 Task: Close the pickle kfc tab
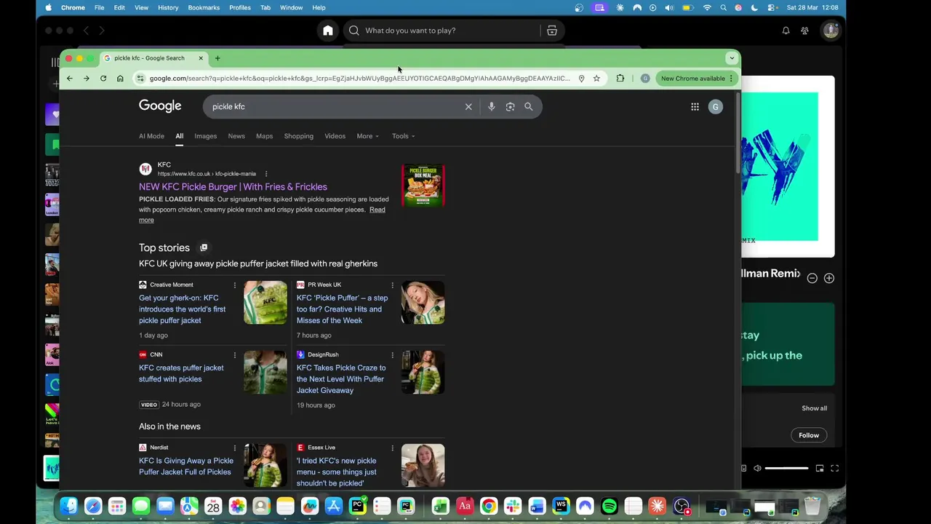pyautogui.click(x=201, y=58)
